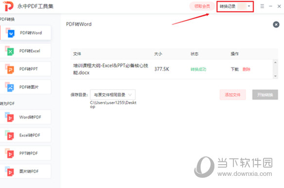284x188 pixels.
Task: Click the Yozo PDF toolkit logo icon
Action: coord(9,6)
